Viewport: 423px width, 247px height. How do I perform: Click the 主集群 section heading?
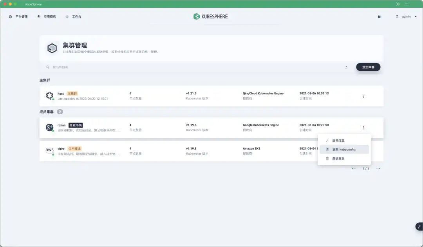tap(45, 80)
